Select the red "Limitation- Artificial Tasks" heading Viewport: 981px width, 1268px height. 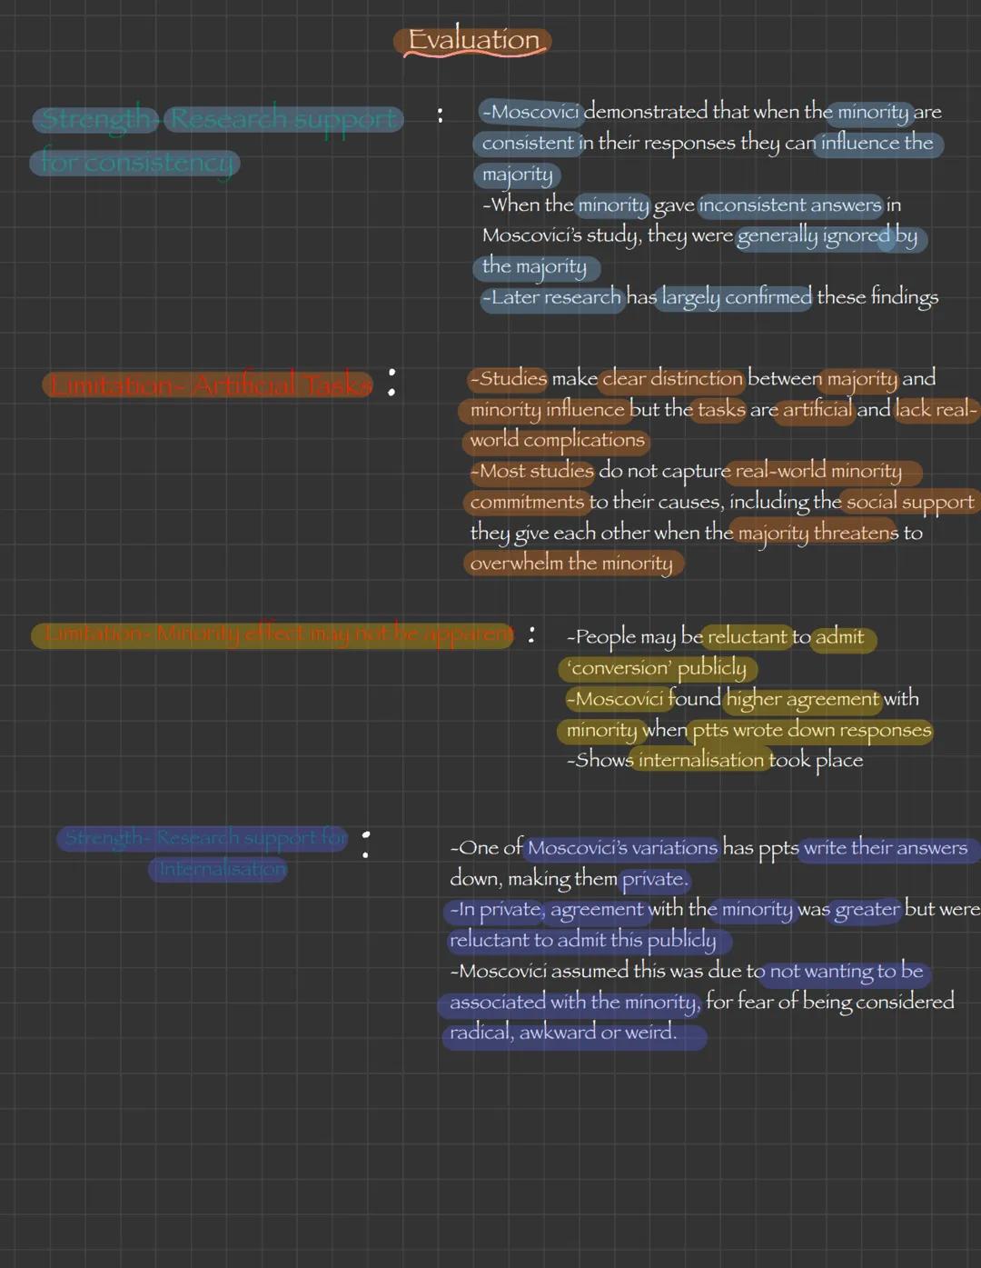(x=208, y=385)
